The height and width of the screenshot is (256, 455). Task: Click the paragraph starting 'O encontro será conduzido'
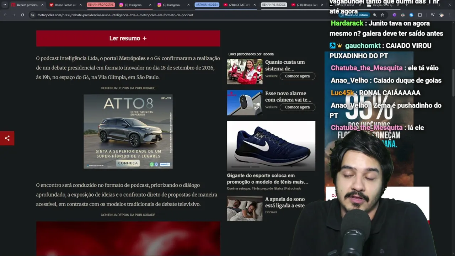[127, 195]
